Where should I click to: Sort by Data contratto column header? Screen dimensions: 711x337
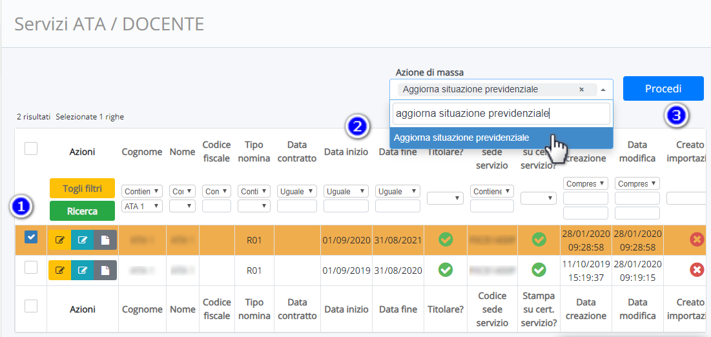click(x=296, y=152)
